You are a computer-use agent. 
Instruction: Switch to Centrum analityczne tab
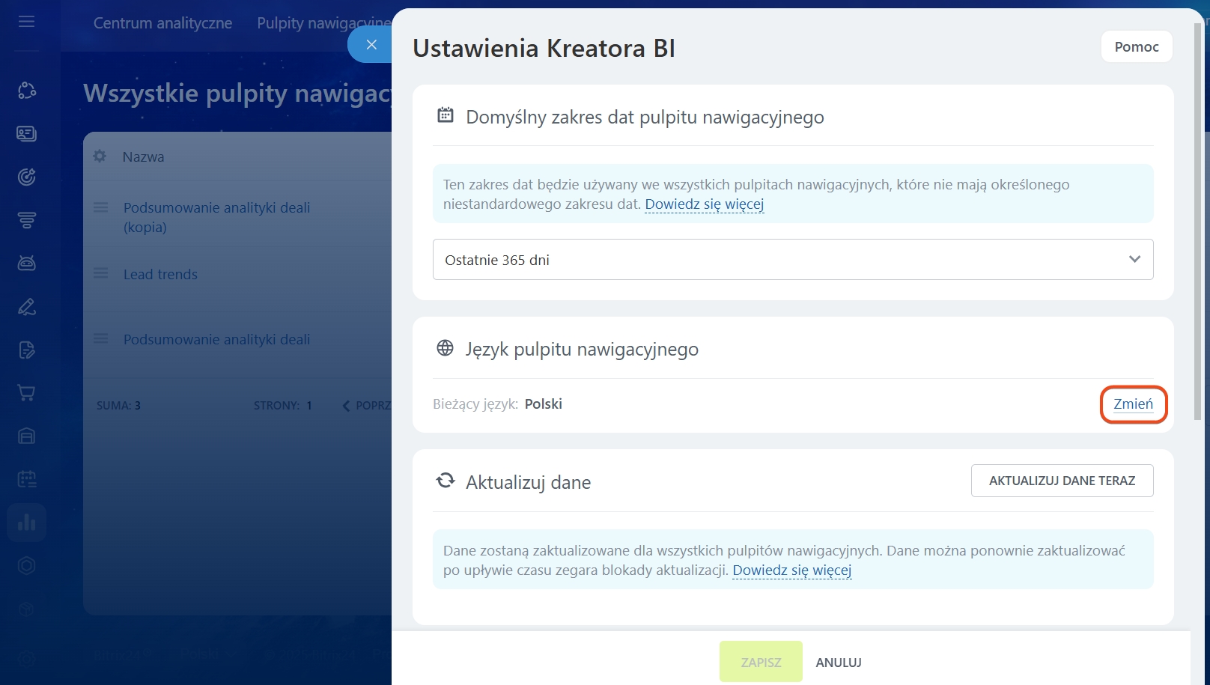click(162, 23)
